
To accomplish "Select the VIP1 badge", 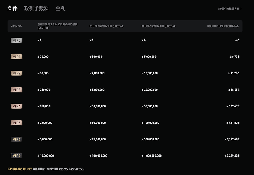I will pyautogui.click(x=16, y=57).
